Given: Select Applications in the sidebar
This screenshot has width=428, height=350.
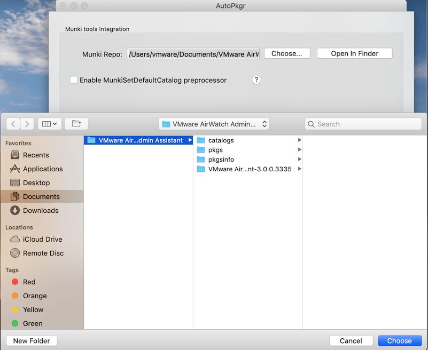Looking at the screenshot, I should click(43, 169).
